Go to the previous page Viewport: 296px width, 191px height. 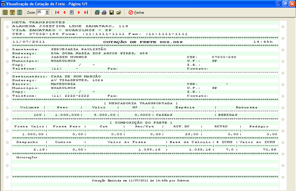tap(64, 13)
